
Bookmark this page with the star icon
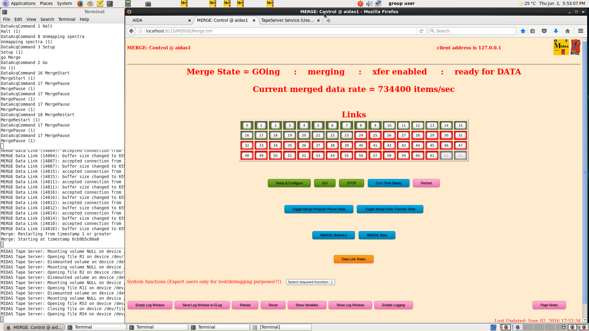pyautogui.click(x=523, y=31)
